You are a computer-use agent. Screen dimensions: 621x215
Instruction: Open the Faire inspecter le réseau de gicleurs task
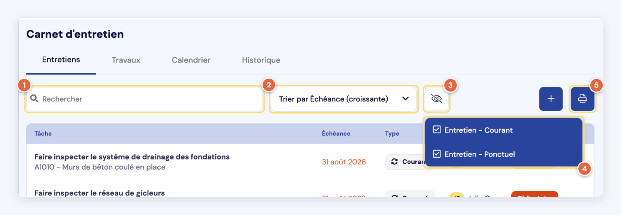tap(100, 193)
